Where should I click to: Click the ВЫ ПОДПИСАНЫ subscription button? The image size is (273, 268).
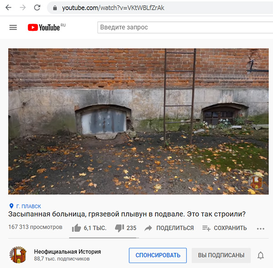click(x=221, y=255)
